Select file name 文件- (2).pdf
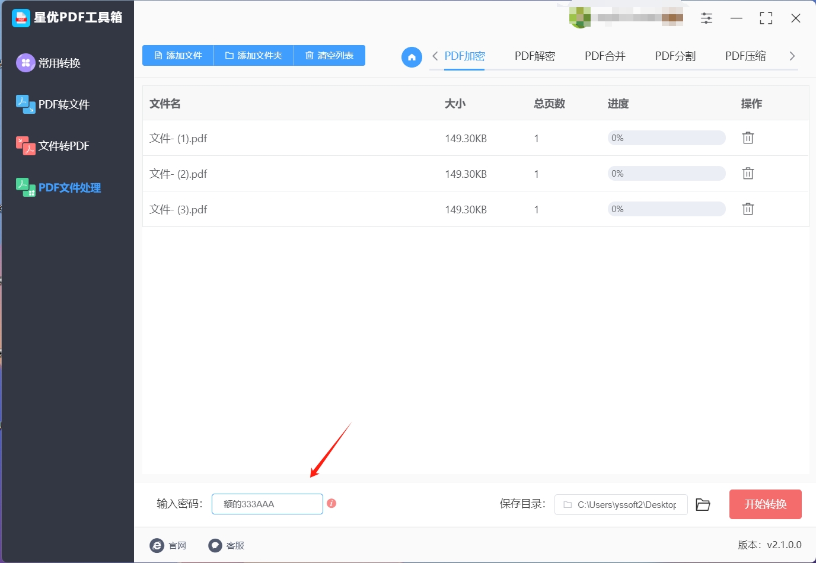The image size is (816, 563). [179, 174]
